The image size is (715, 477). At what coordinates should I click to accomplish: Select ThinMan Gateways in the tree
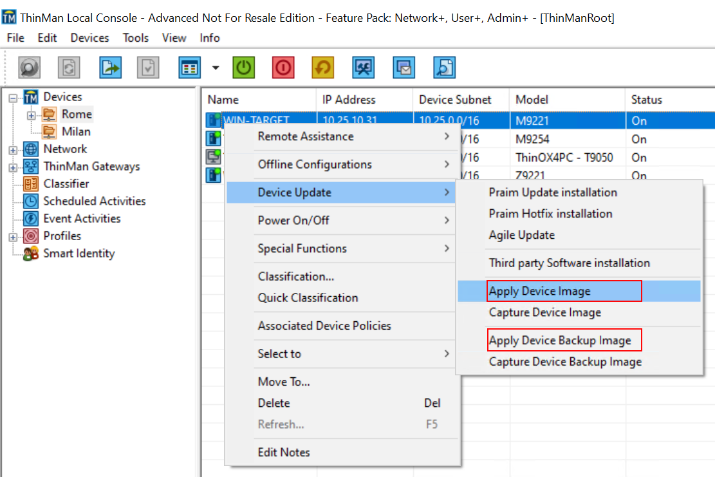tap(91, 167)
